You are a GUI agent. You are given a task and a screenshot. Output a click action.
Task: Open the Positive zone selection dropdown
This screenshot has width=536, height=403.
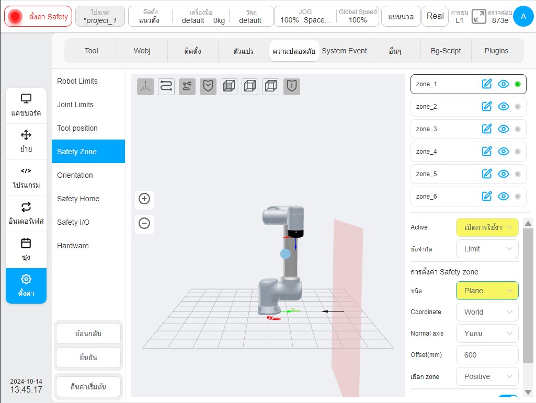click(x=487, y=376)
